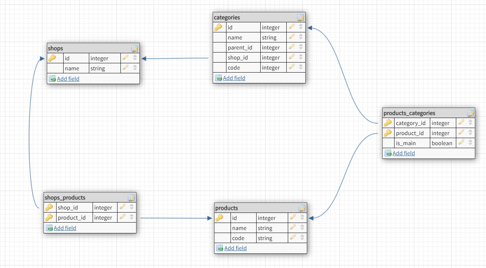Edit pencil for products name field
The height and width of the screenshot is (268, 486).
(293, 228)
